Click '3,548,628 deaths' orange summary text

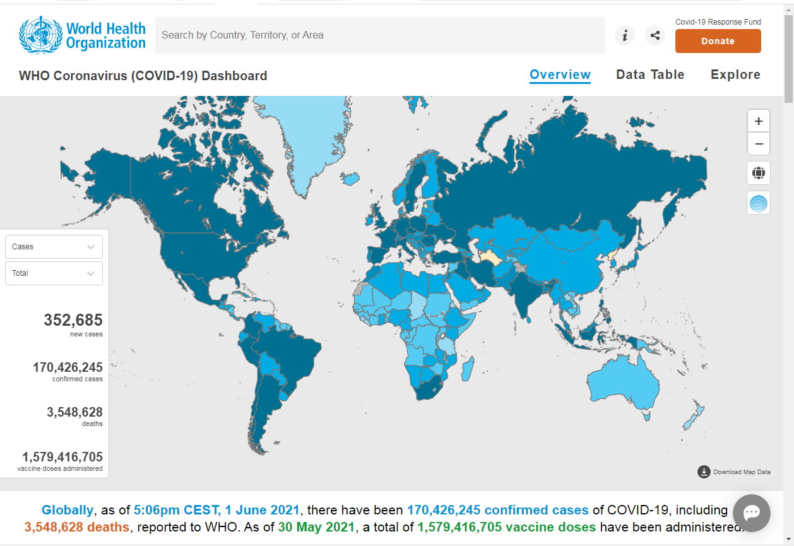(x=77, y=527)
